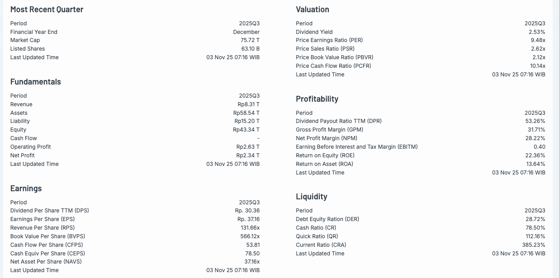The width and height of the screenshot is (559, 278).
Task: Select the Gross Profit Margin value 31.71%
Action: click(536, 130)
